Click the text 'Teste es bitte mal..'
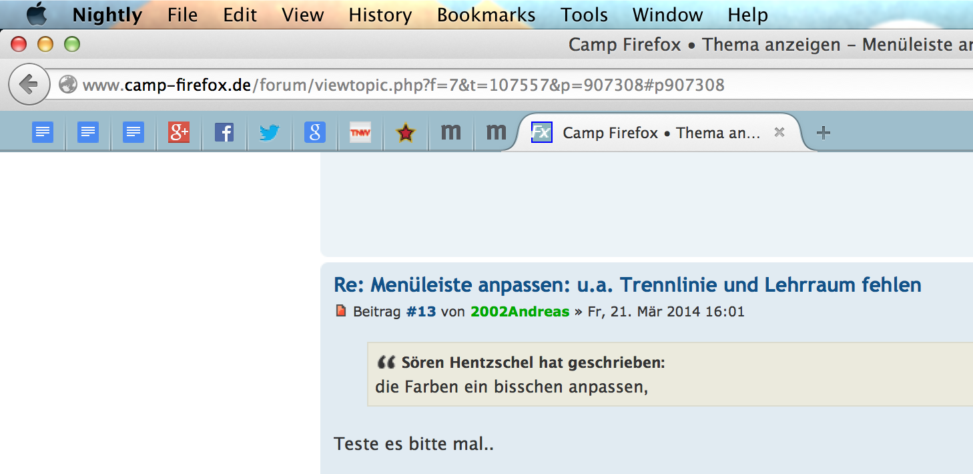Screen dimensions: 973x474 click(x=414, y=443)
